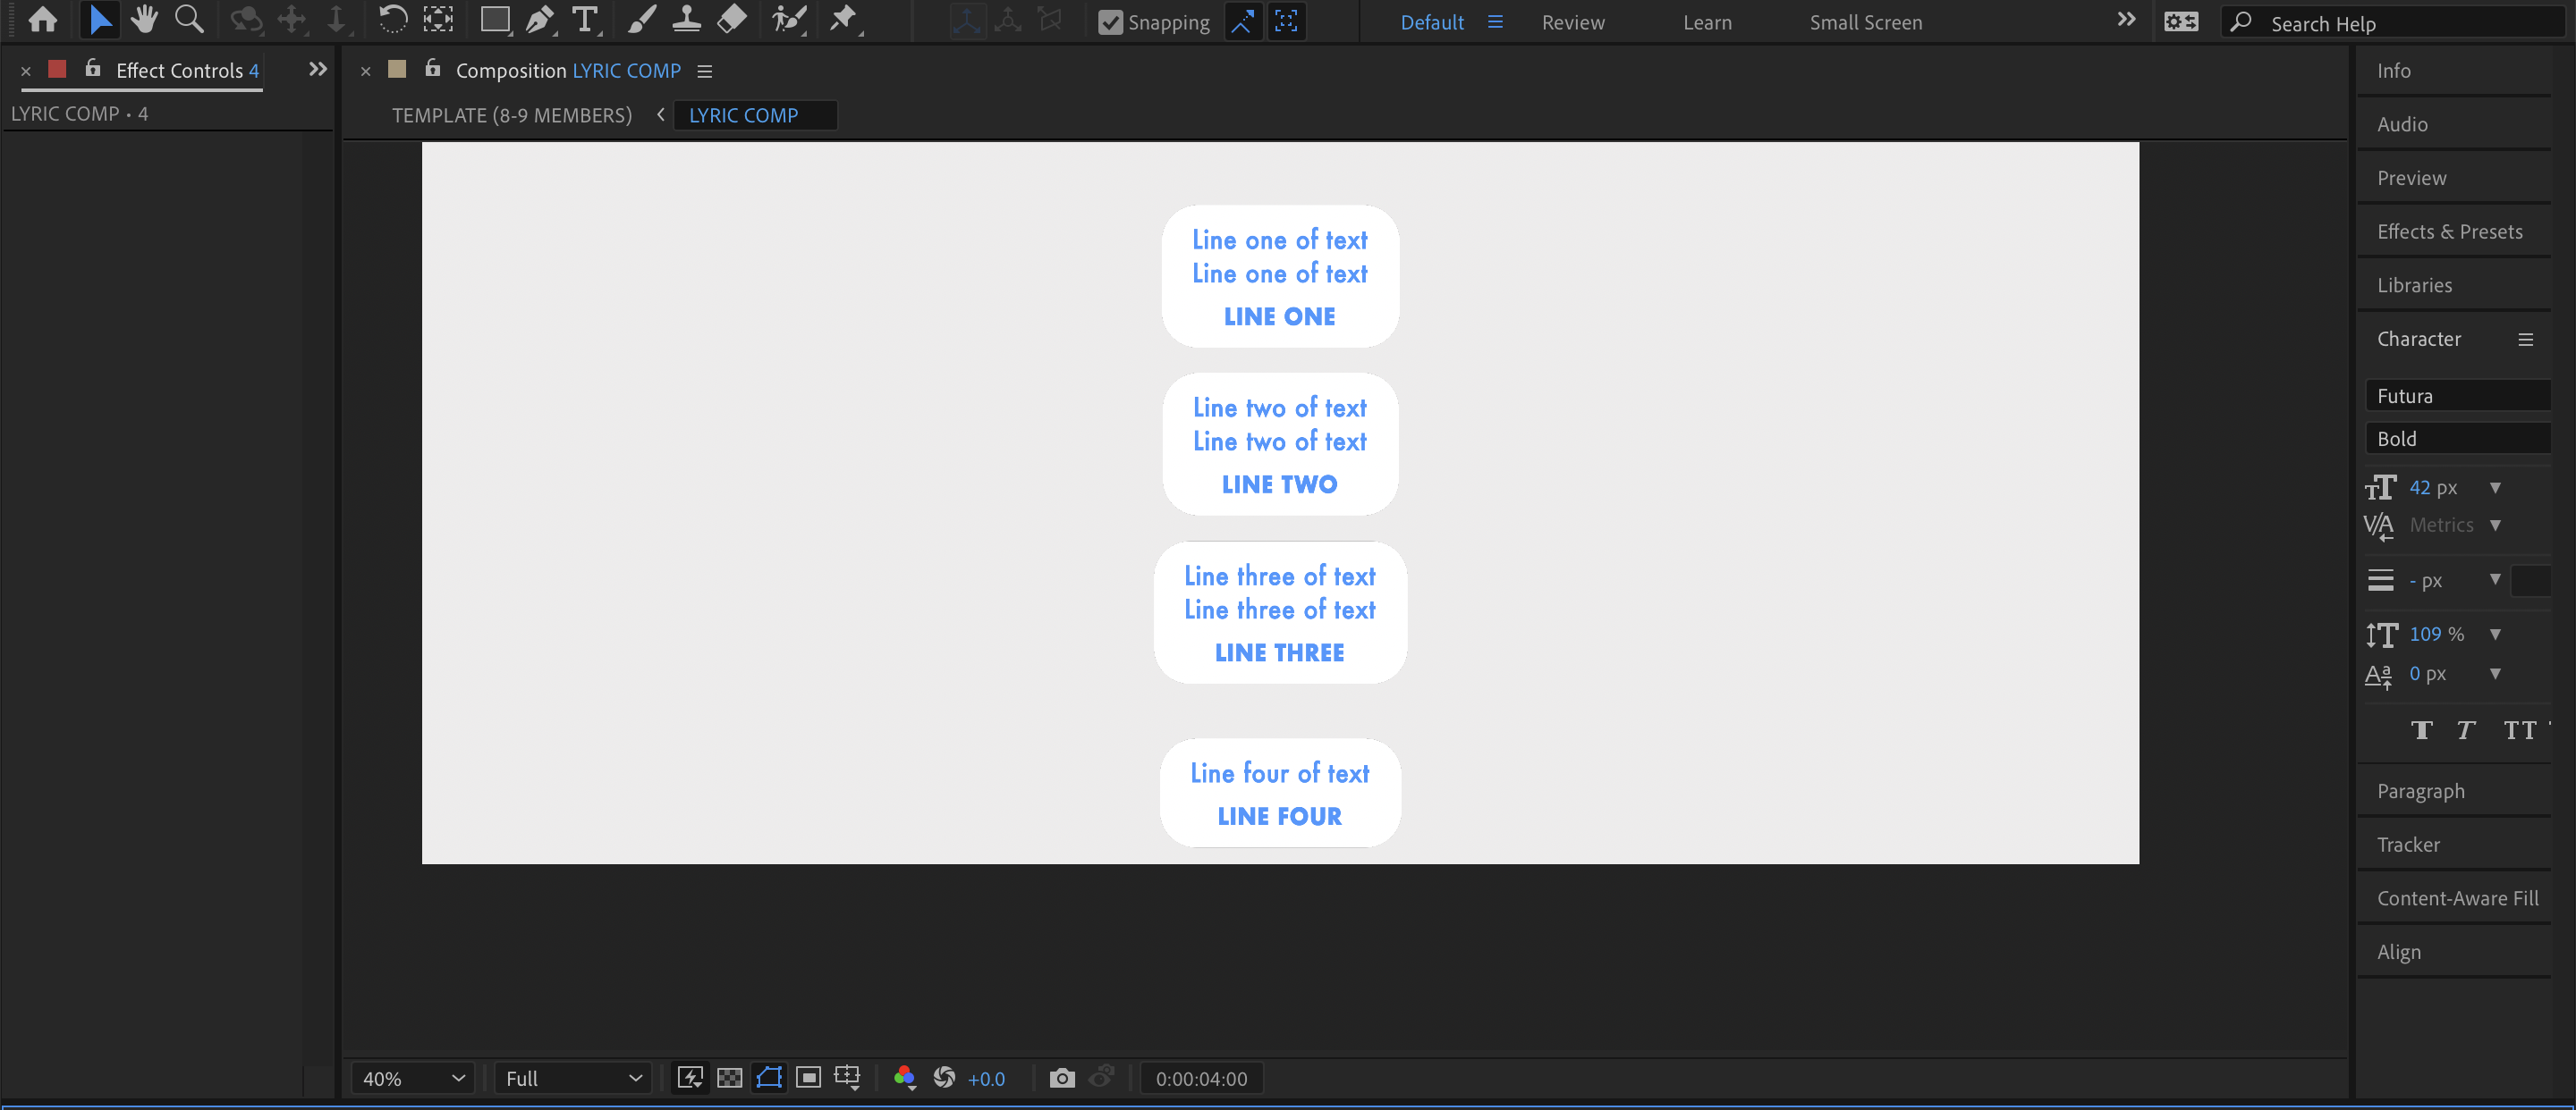The image size is (2576, 1110).
Task: Select the Hand tool
Action: (144, 19)
